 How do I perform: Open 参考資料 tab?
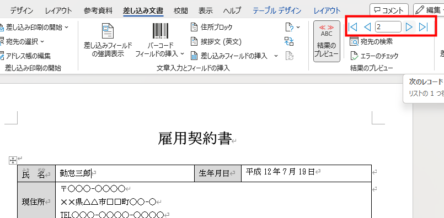click(98, 11)
